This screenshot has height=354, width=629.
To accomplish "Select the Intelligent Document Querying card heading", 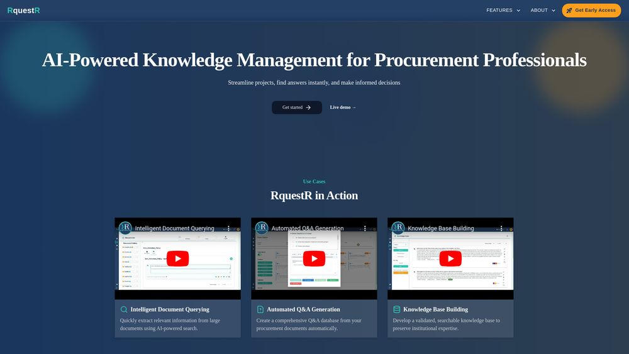I will (170, 309).
